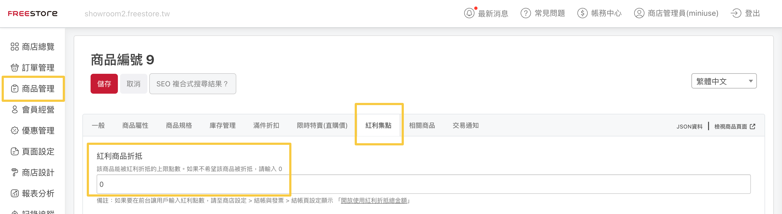Open the 檢視商品頁面 external link
782x214 pixels.
(734, 127)
